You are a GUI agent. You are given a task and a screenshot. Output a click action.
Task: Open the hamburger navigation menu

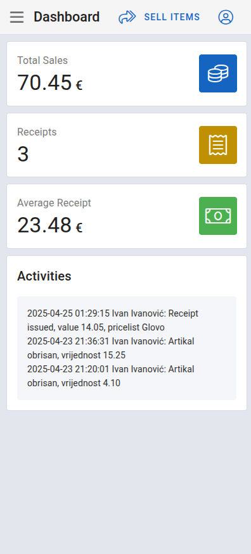[16, 17]
